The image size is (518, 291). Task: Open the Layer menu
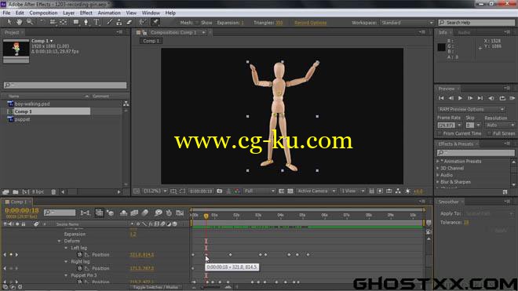point(69,13)
